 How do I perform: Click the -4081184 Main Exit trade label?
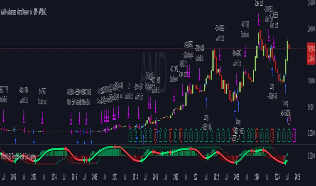point(24,95)
